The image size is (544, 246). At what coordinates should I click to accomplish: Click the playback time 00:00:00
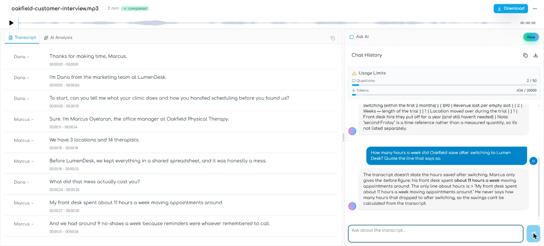coord(528,23)
